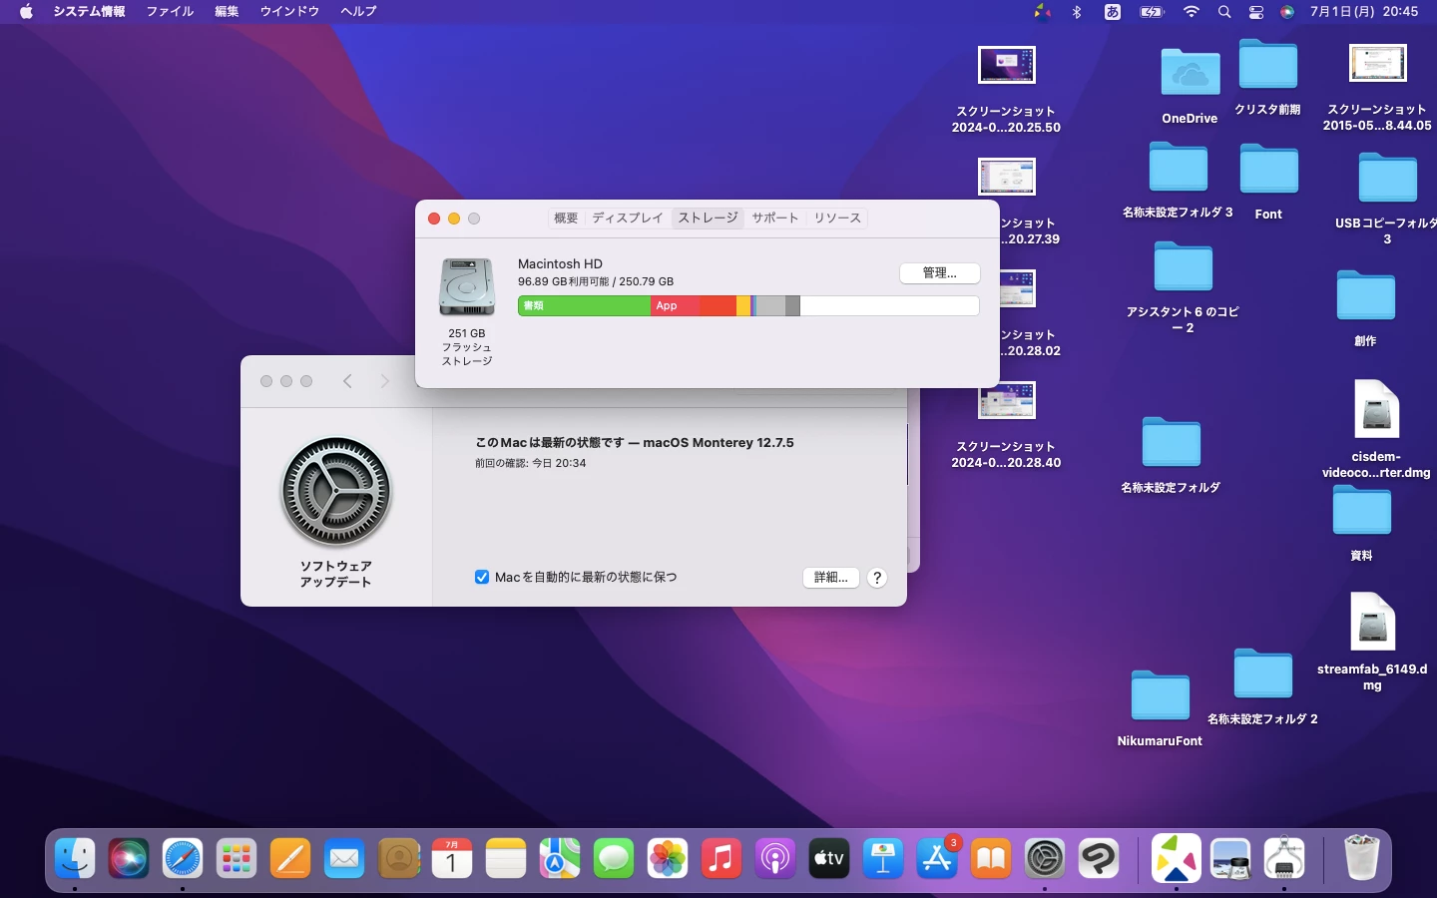Open Messages app in the Dock
1437x898 pixels.
[614, 858]
